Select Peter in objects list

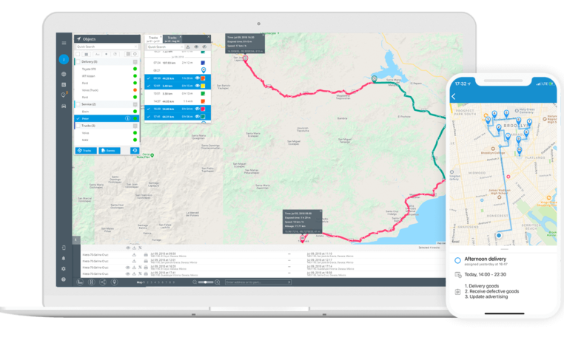coord(107,118)
